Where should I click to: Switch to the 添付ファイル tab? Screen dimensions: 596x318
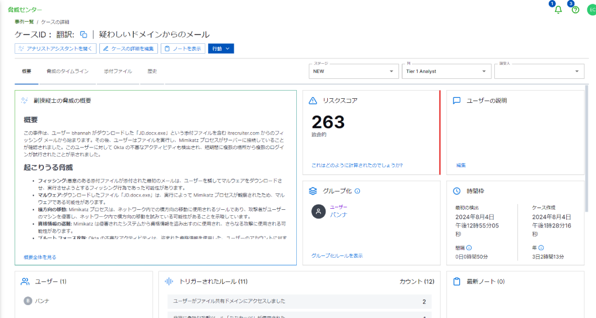[x=118, y=71]
